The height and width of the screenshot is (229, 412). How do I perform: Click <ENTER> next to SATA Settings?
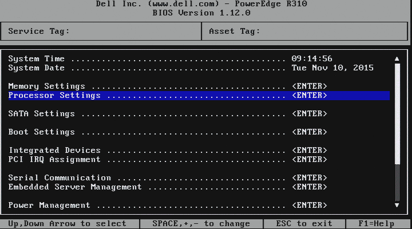(310, 113)
